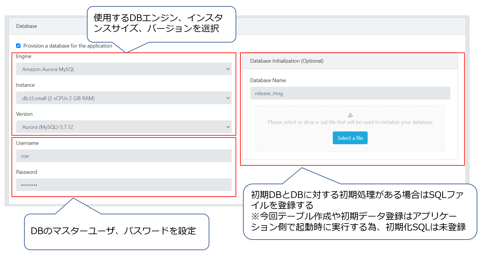Click the Username field label
Image resolution: width=485 pixels, height=261 pixels.
(x=27, y=143)
